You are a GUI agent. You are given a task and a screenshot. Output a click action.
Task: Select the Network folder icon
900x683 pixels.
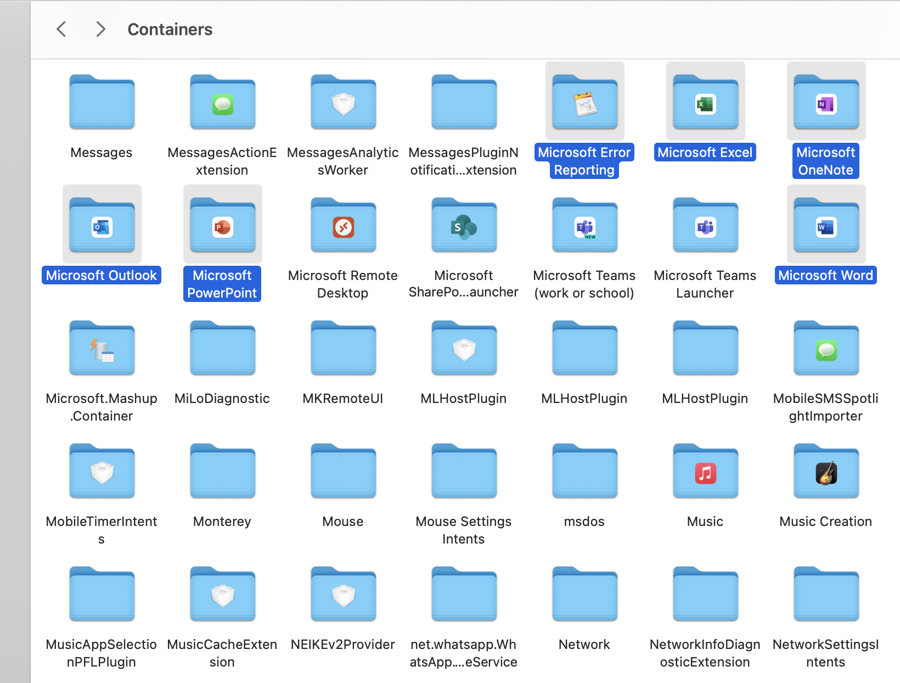(x=585, y=594)
